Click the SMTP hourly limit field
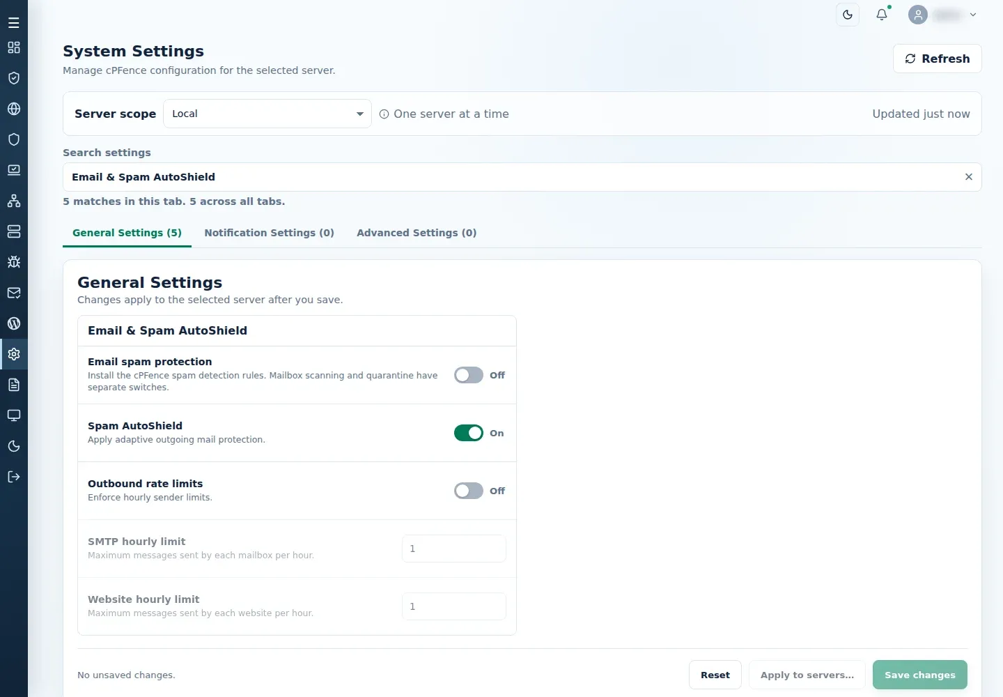Viewport: 1003px width, 697px height. [454, 549]
